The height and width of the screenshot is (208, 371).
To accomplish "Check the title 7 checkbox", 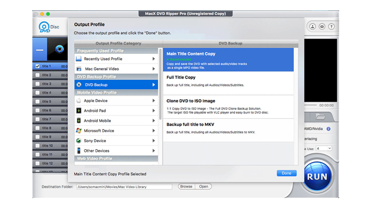I will point(38,119).
